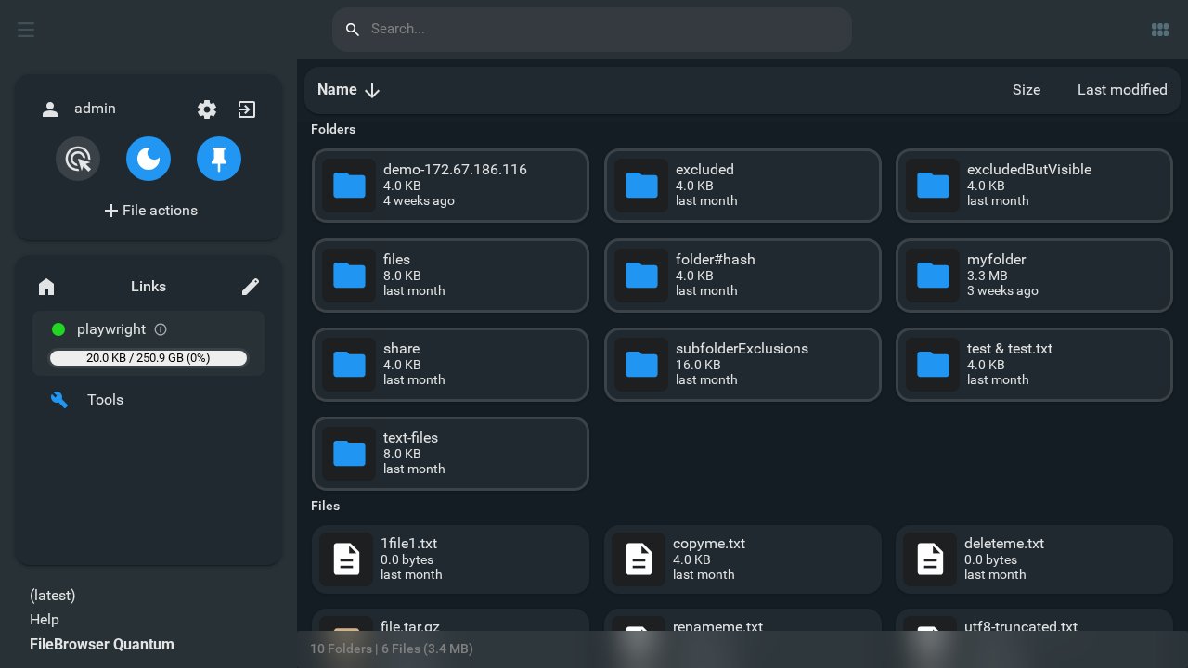
Task: Go to home via house icon
Action: click(46, 287)
